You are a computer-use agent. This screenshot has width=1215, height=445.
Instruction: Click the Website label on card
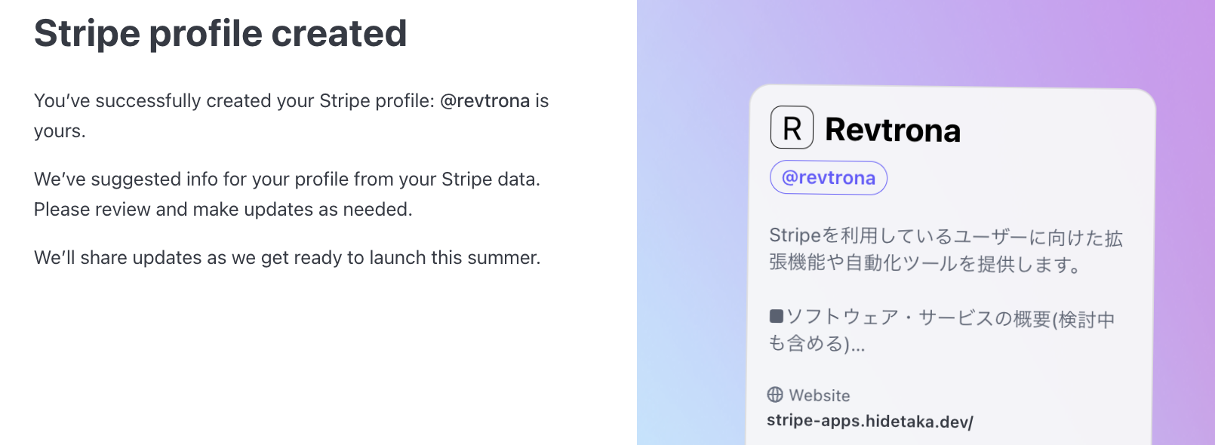pyautogui.click(x=820, y=395)
